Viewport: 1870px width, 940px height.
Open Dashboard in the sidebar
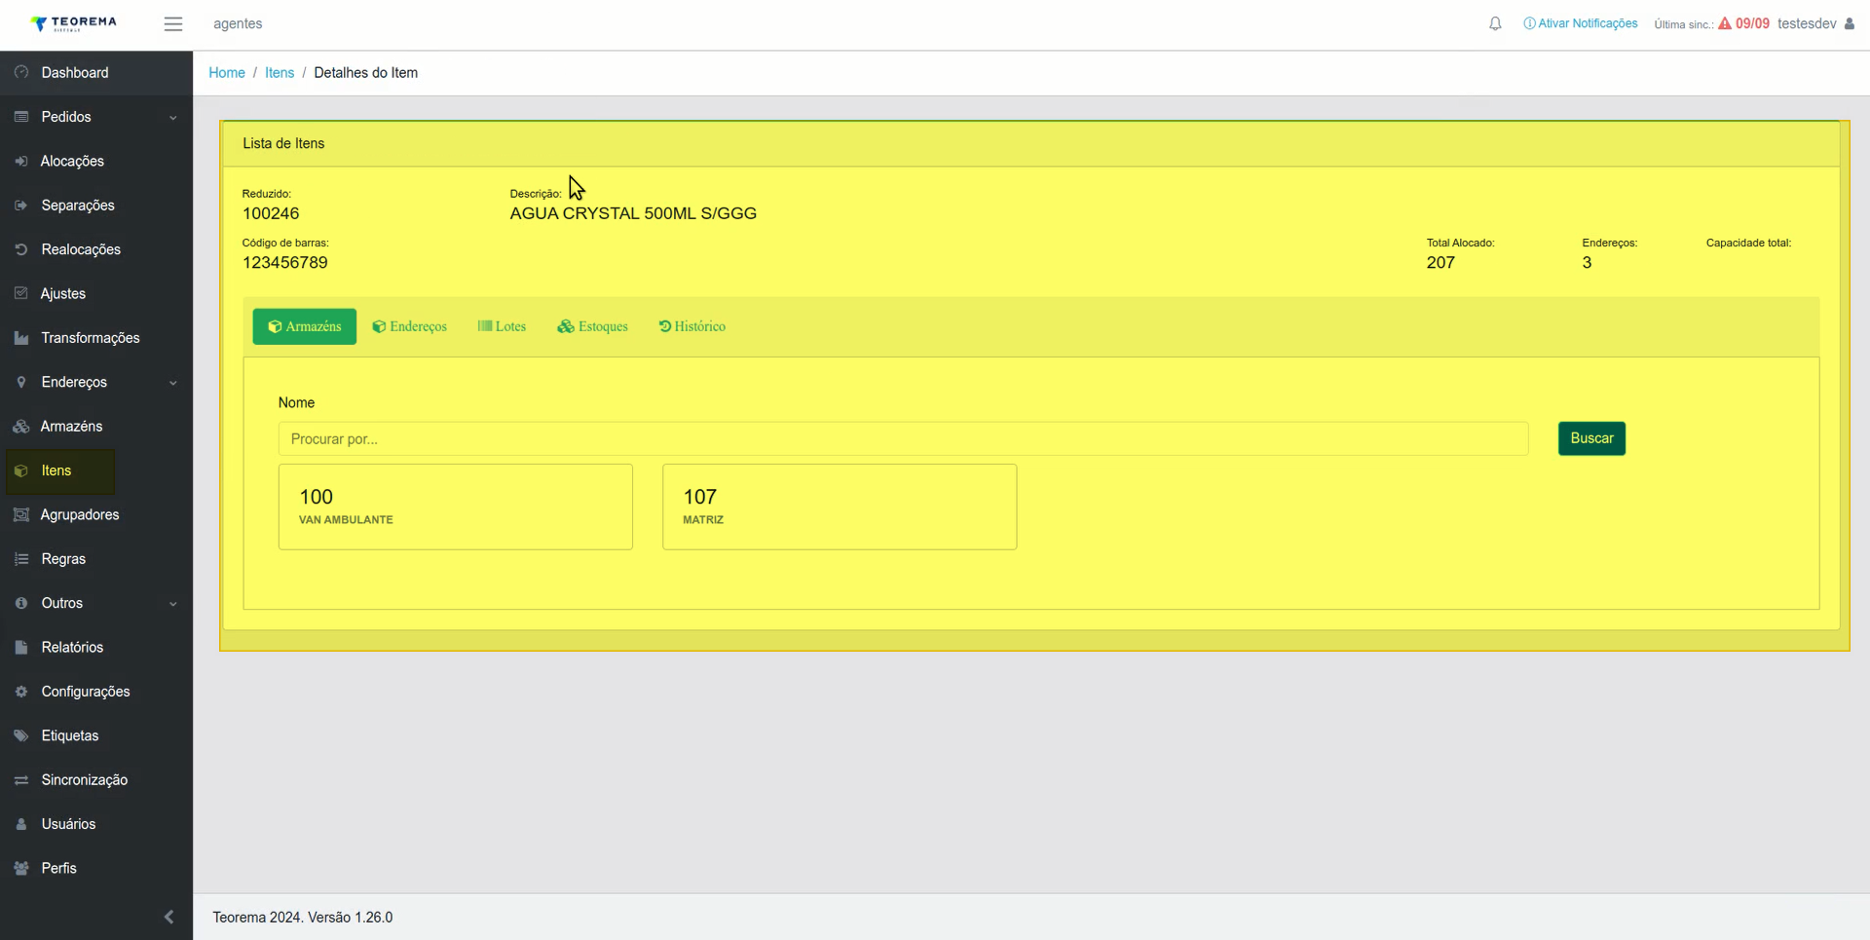[96, 72]
